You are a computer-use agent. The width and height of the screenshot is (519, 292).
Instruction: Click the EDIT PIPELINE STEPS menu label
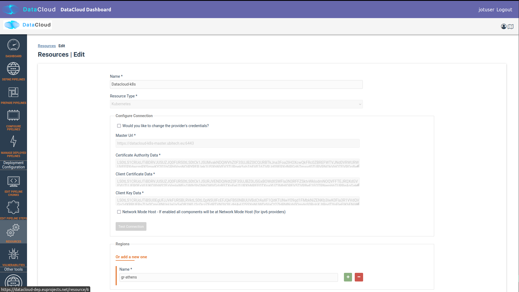pyautogui.click(x=14, y=218)
